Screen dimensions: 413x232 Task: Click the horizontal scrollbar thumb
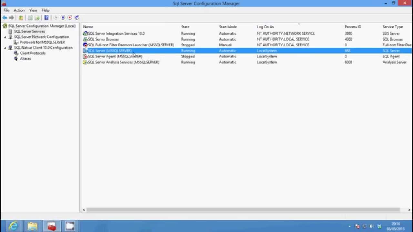pos(243,210)
